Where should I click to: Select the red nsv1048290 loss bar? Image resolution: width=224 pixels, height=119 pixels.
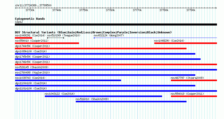click(185, 43)
